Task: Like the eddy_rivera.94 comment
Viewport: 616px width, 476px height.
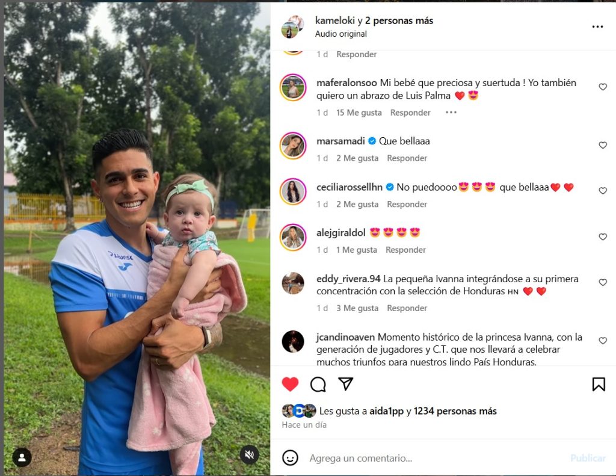Action: 603,282
